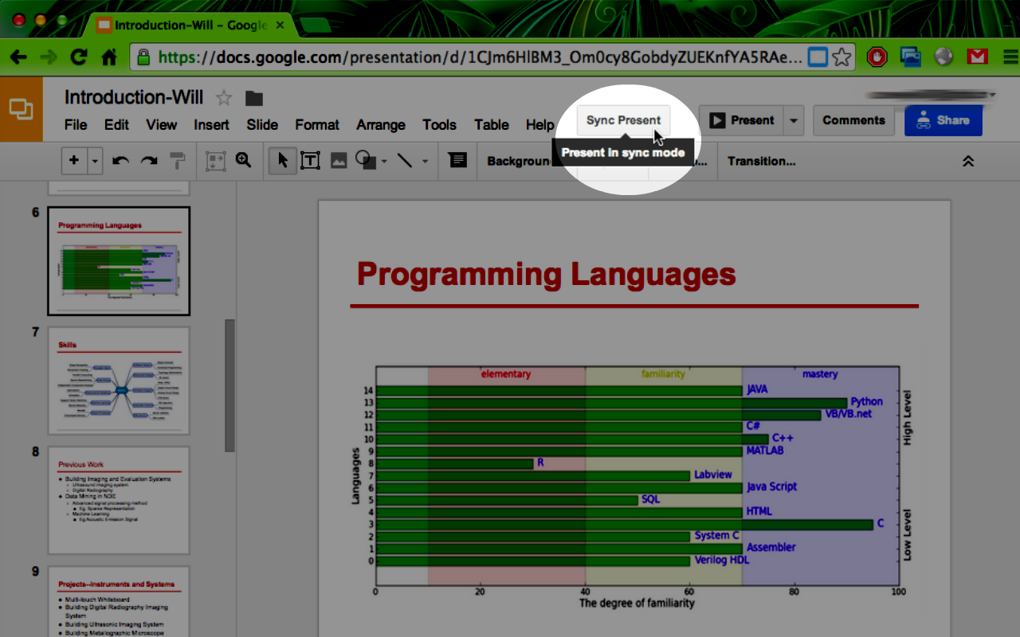Click the Insert comment icon
This screenshot has width=1020, height=637.
click(457, 161)
